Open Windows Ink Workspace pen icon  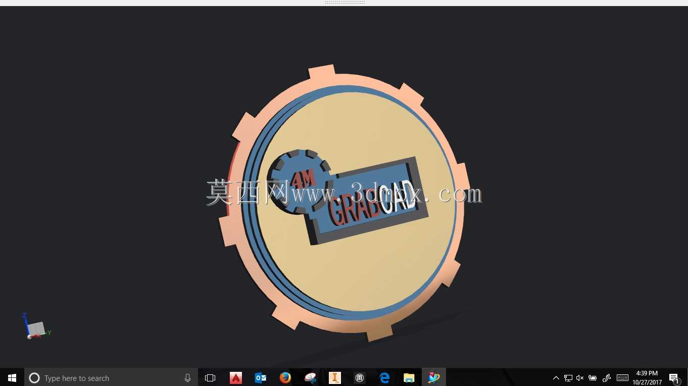coord(607,378)
